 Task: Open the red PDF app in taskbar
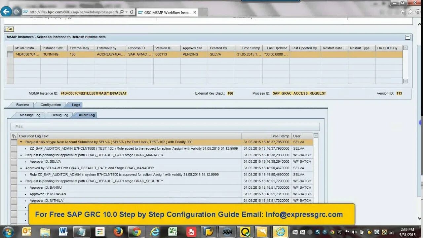191,232
